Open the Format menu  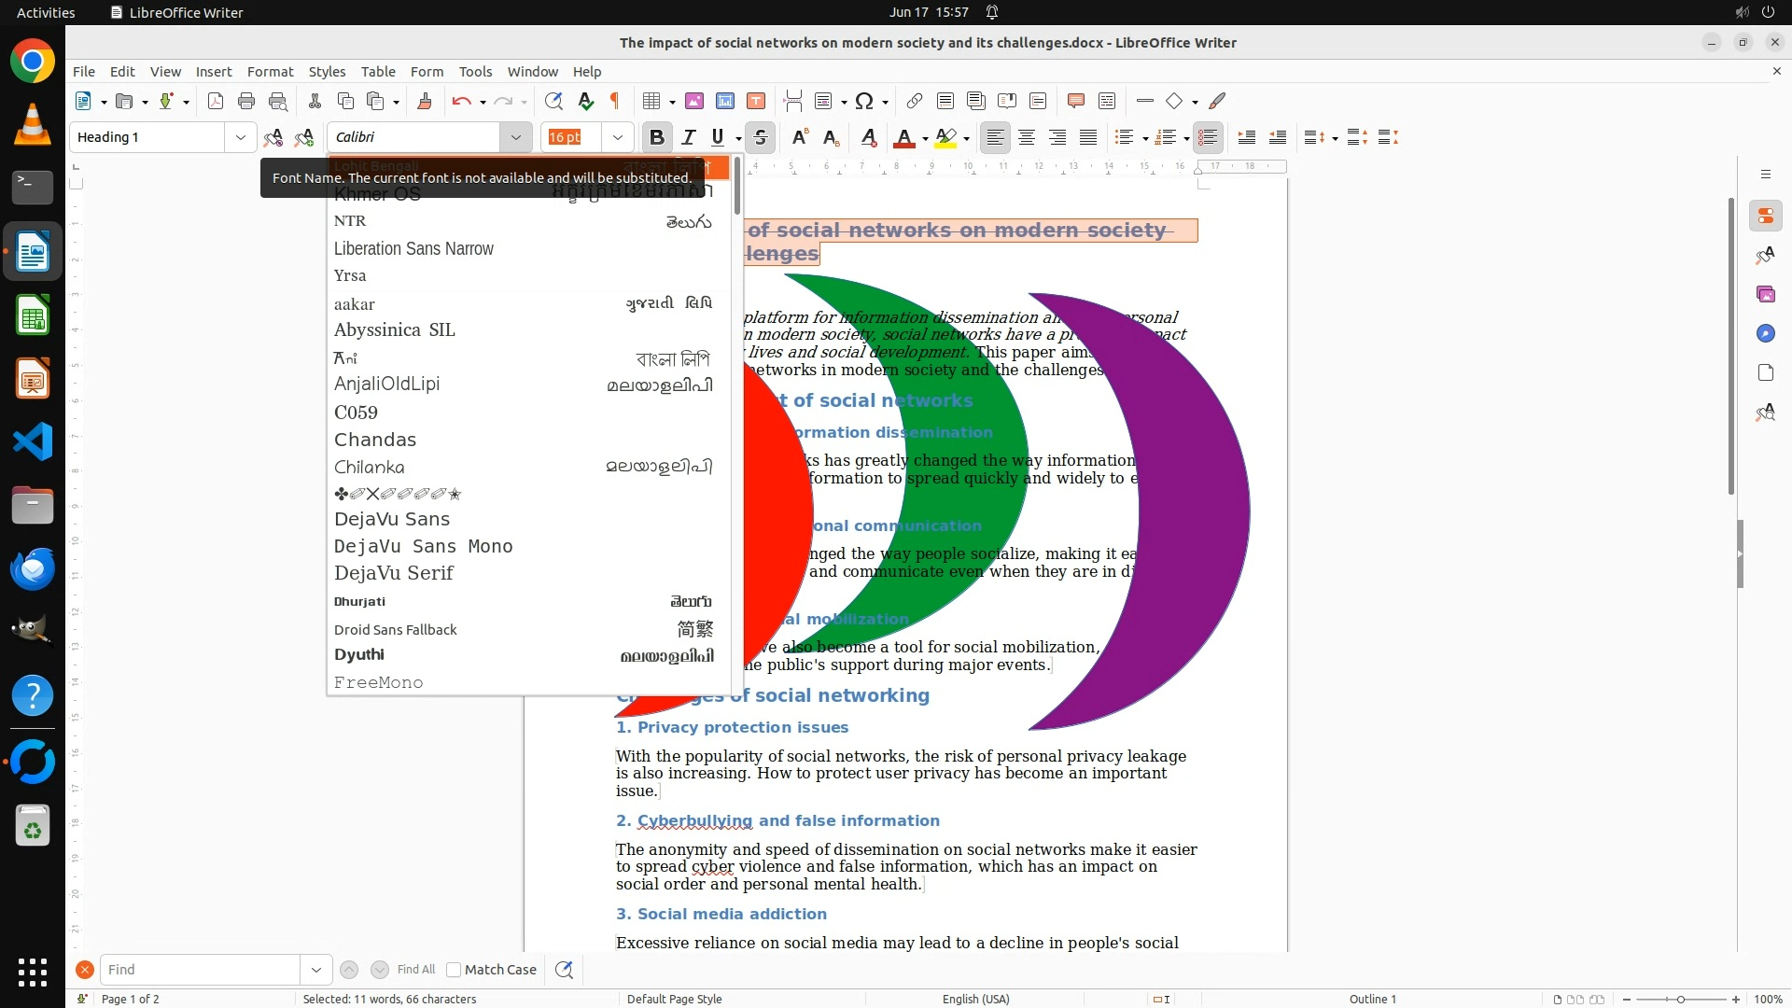[x=270, y=71]
